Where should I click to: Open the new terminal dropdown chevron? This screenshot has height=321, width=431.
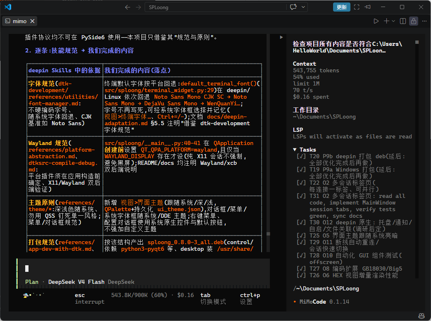point(393,21)
